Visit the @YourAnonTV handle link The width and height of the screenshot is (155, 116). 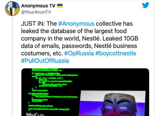(x=36, y=12)
